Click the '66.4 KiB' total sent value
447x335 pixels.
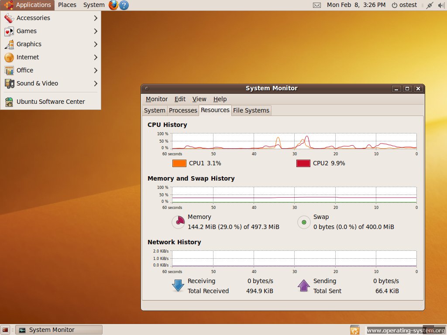tap(387, 291)
